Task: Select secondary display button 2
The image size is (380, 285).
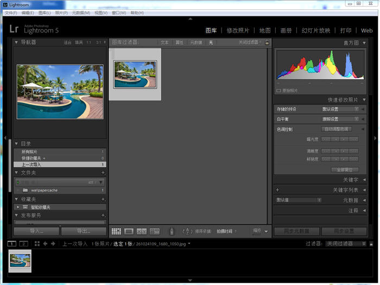Action: coord(23,244)
